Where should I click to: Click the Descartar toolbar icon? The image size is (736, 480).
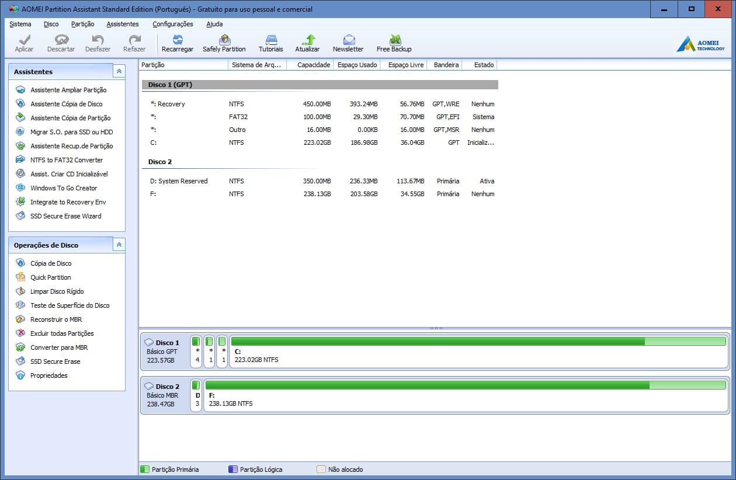pyautogui.click(x=61, y=40)
